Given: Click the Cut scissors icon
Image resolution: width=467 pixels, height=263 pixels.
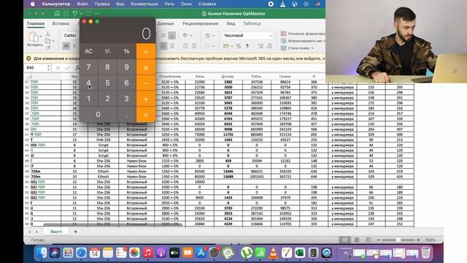Looking at the screenshot, I should (x=47, y=34).
